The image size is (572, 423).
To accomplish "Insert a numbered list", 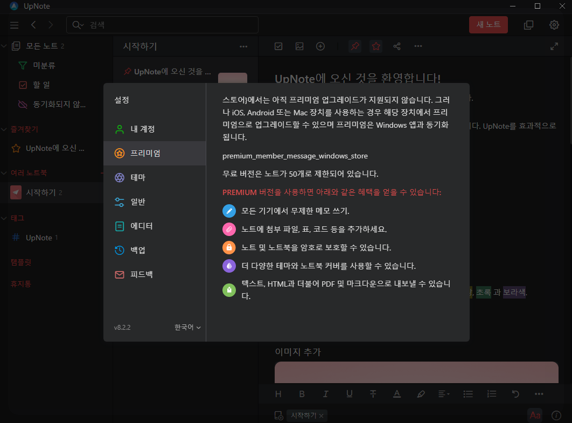I will [492, 394].
